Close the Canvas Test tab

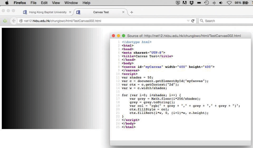[123, 12]
